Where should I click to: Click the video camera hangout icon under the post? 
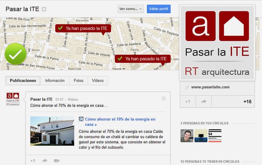click(x=56, y=161)
